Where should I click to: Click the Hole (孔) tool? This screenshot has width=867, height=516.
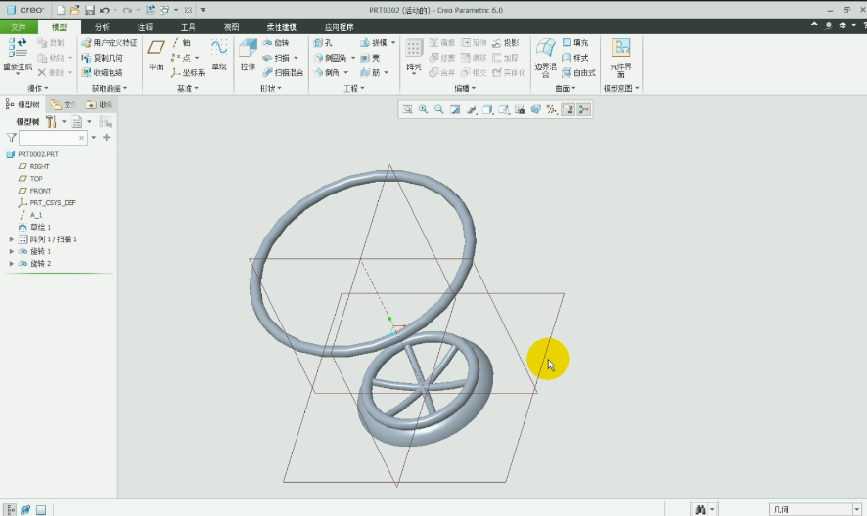point(324,43)
